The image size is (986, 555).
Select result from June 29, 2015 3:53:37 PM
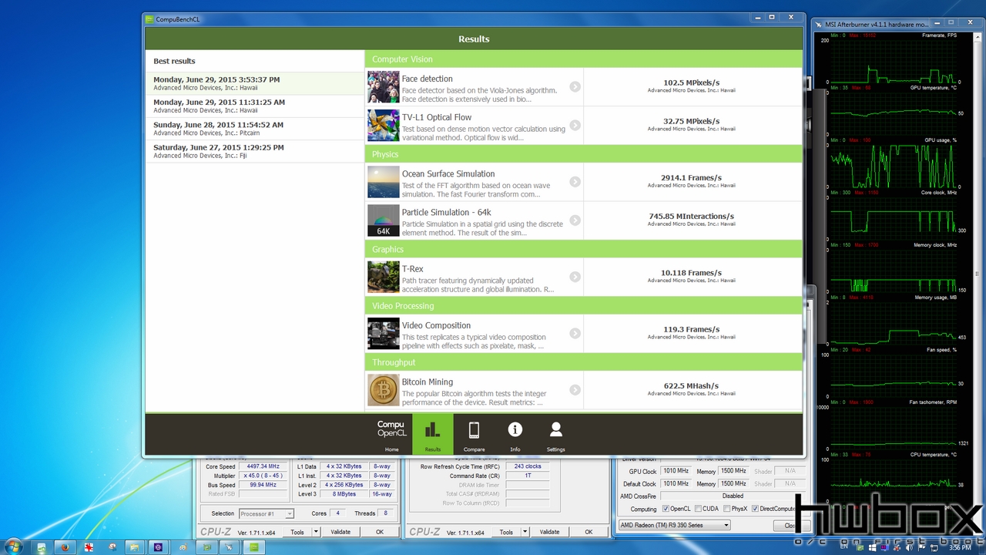click(x=254, y=83)
